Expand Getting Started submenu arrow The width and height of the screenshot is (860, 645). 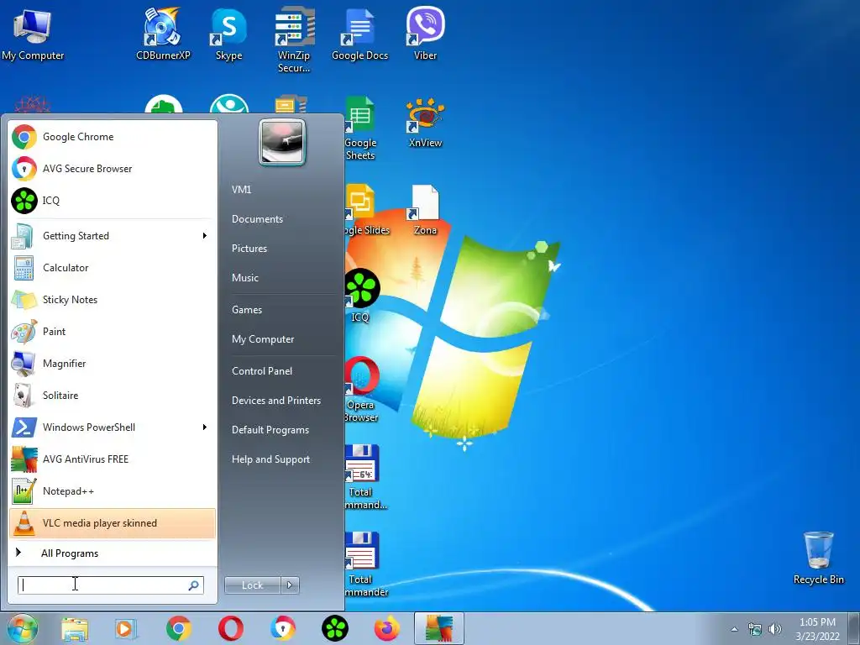click(x=205, y=236)
